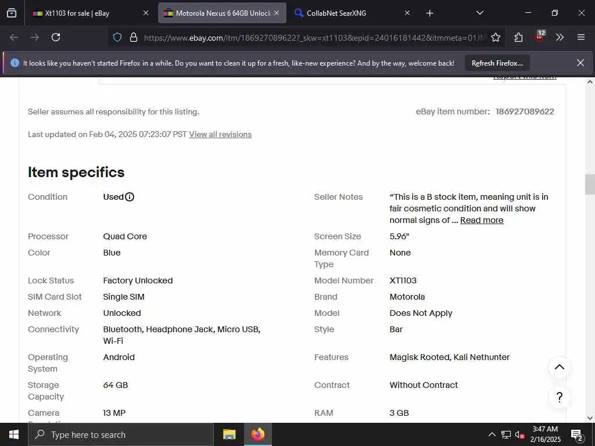Reload the current eBay page
595x446 pixels.
(56, 37)
